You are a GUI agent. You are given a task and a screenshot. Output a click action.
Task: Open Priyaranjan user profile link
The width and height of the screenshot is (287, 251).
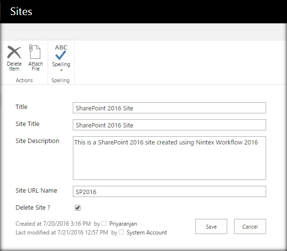click(123, 224)
